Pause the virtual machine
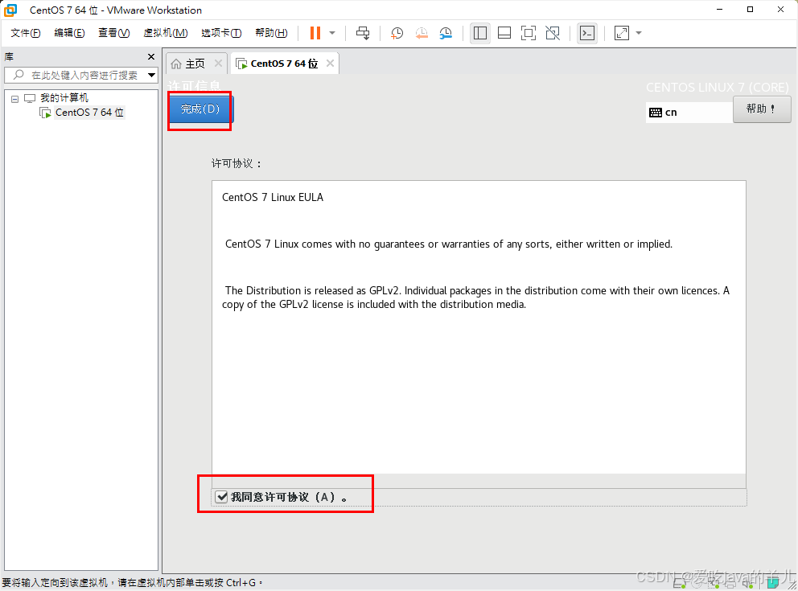Image resolution: width=798 pixels, height=591 pixels. point(315,33)
